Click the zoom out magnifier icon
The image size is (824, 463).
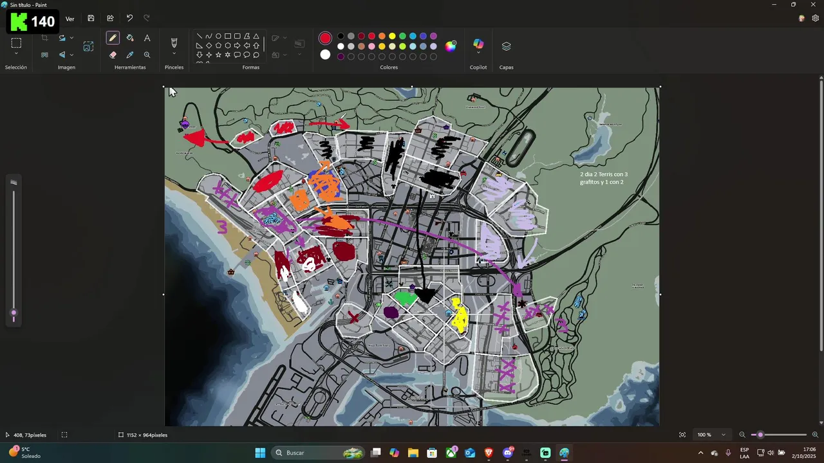tap(742, 435)
